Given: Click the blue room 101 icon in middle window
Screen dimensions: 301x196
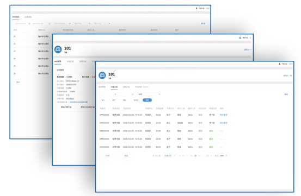Looking at the screenshot, I should [x=58, y=49].
